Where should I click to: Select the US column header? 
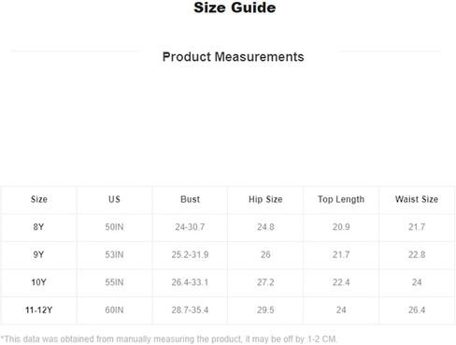pyautogui.click(x=114, y=199)
